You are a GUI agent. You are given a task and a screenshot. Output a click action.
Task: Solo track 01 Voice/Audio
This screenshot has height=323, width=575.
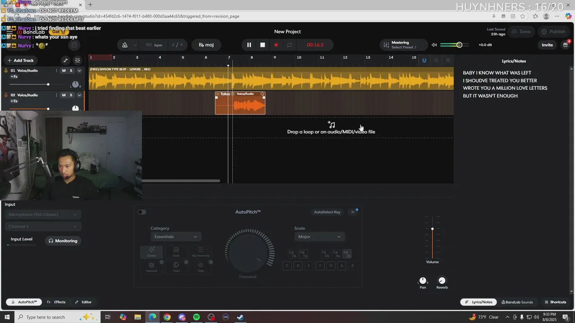point(71,70)
